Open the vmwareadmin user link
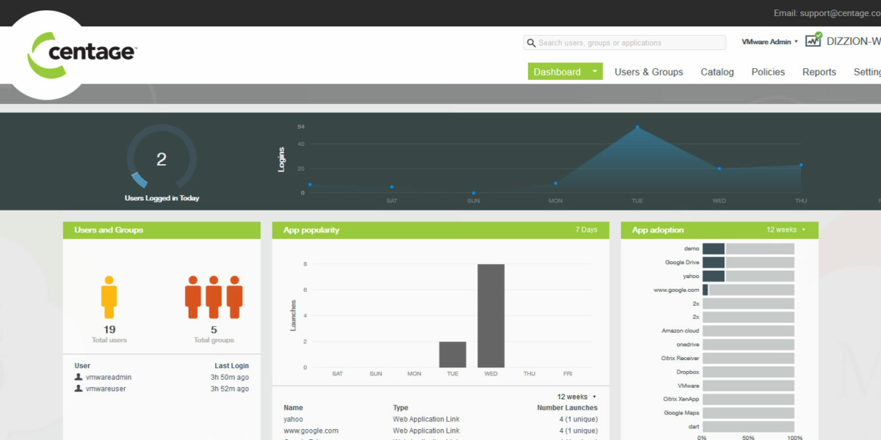The image size is (881, 440). pos(109,377)
